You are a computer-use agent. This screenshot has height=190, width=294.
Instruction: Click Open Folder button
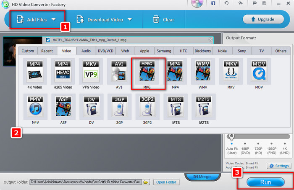coord(166,182)
